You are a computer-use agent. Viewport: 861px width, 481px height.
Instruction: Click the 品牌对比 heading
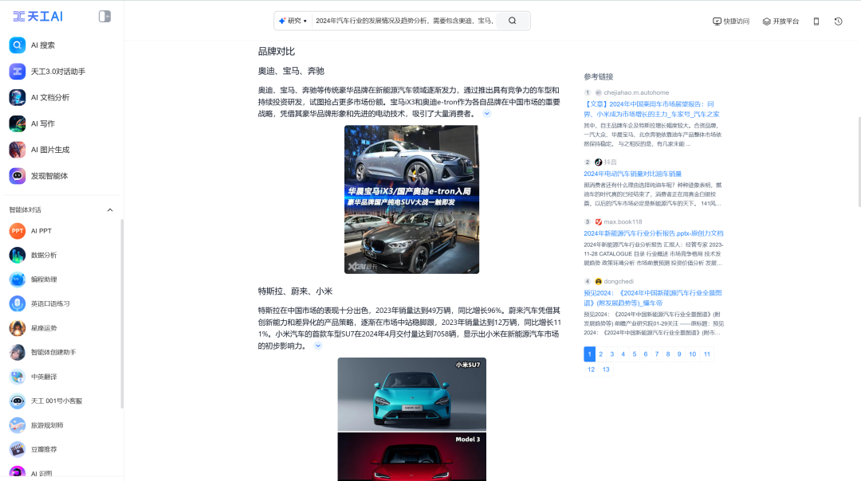[x=277, y=52]
